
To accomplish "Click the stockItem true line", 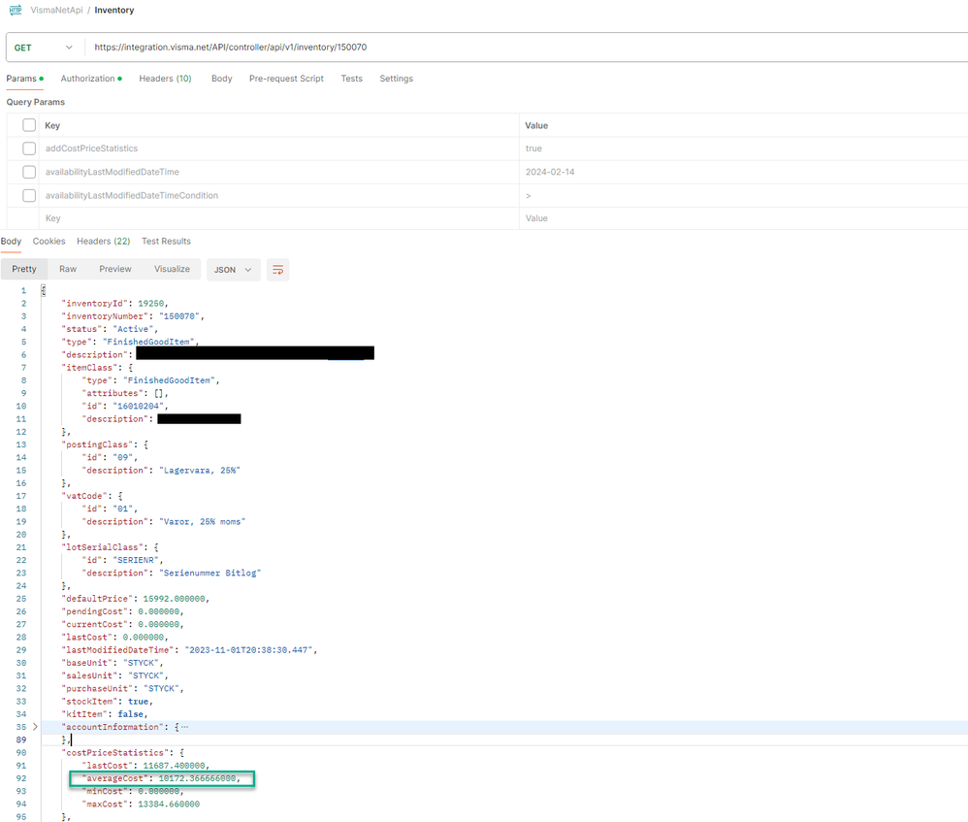I will [x=108, y=702].
